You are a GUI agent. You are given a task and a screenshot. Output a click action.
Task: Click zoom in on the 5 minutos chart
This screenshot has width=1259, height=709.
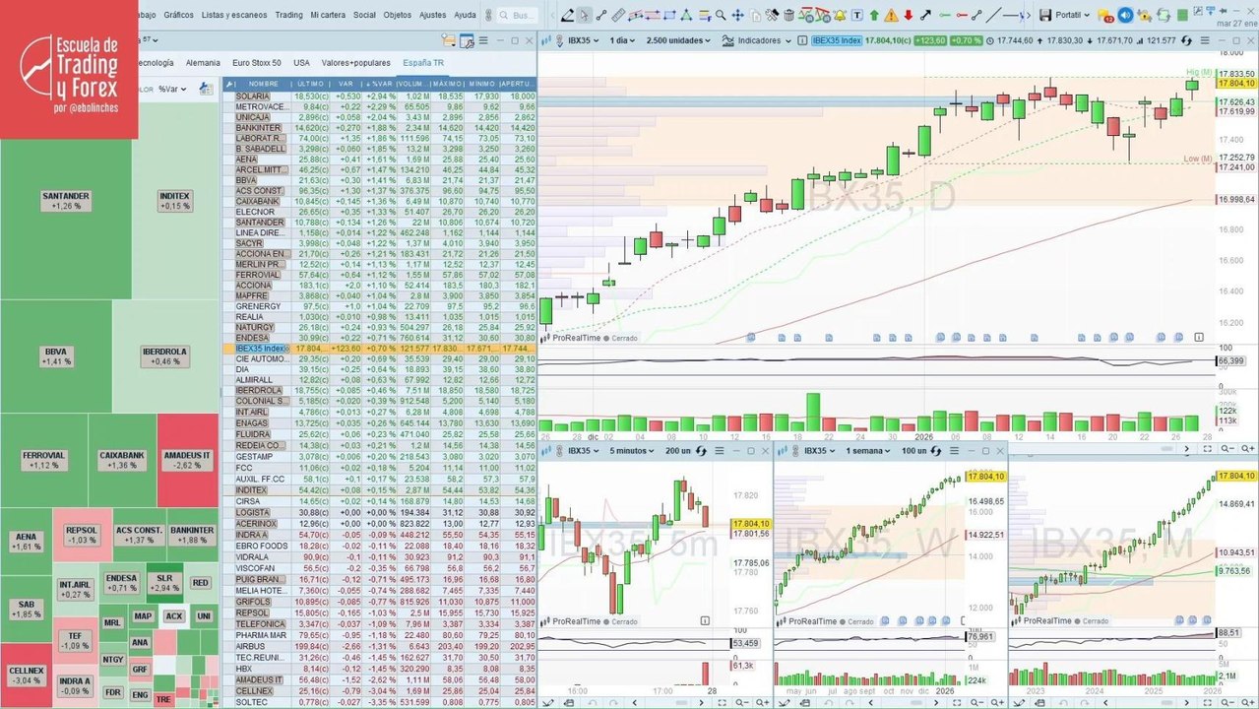pos(763,702)
